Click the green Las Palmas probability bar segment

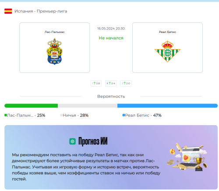[x=31, y=106]
